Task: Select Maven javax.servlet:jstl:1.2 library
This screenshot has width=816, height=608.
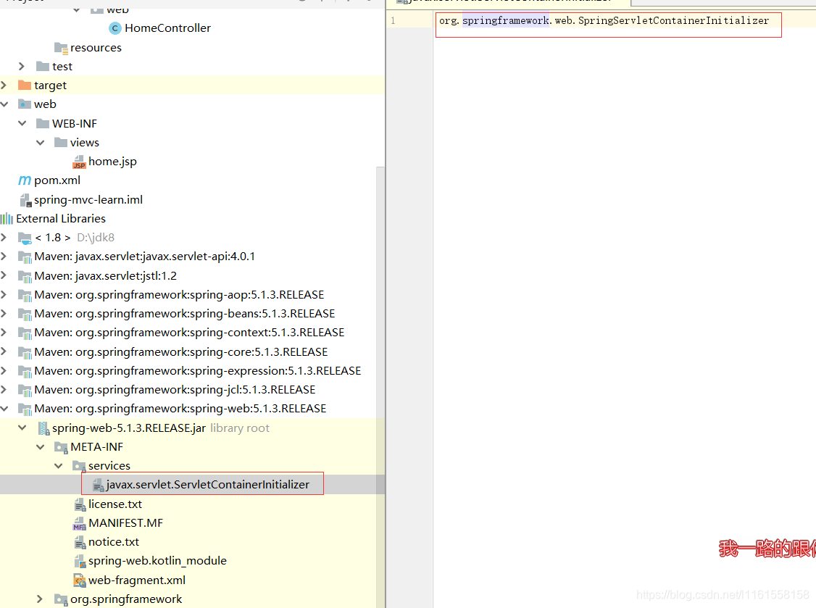Action: click(x=106, y=276)
